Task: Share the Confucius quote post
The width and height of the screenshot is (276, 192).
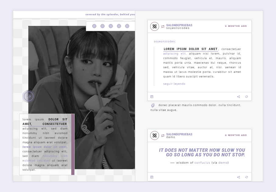Action: [x=239, y=177]
